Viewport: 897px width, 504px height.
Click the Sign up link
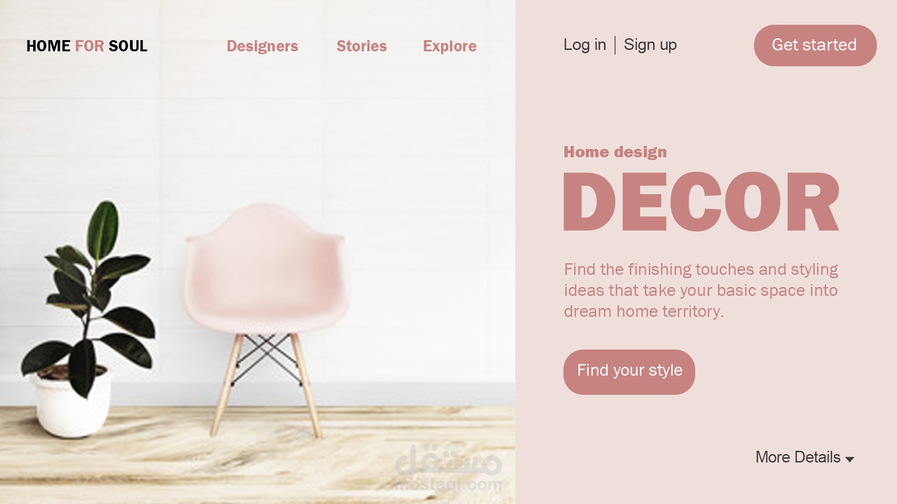(x=650, y=45)
